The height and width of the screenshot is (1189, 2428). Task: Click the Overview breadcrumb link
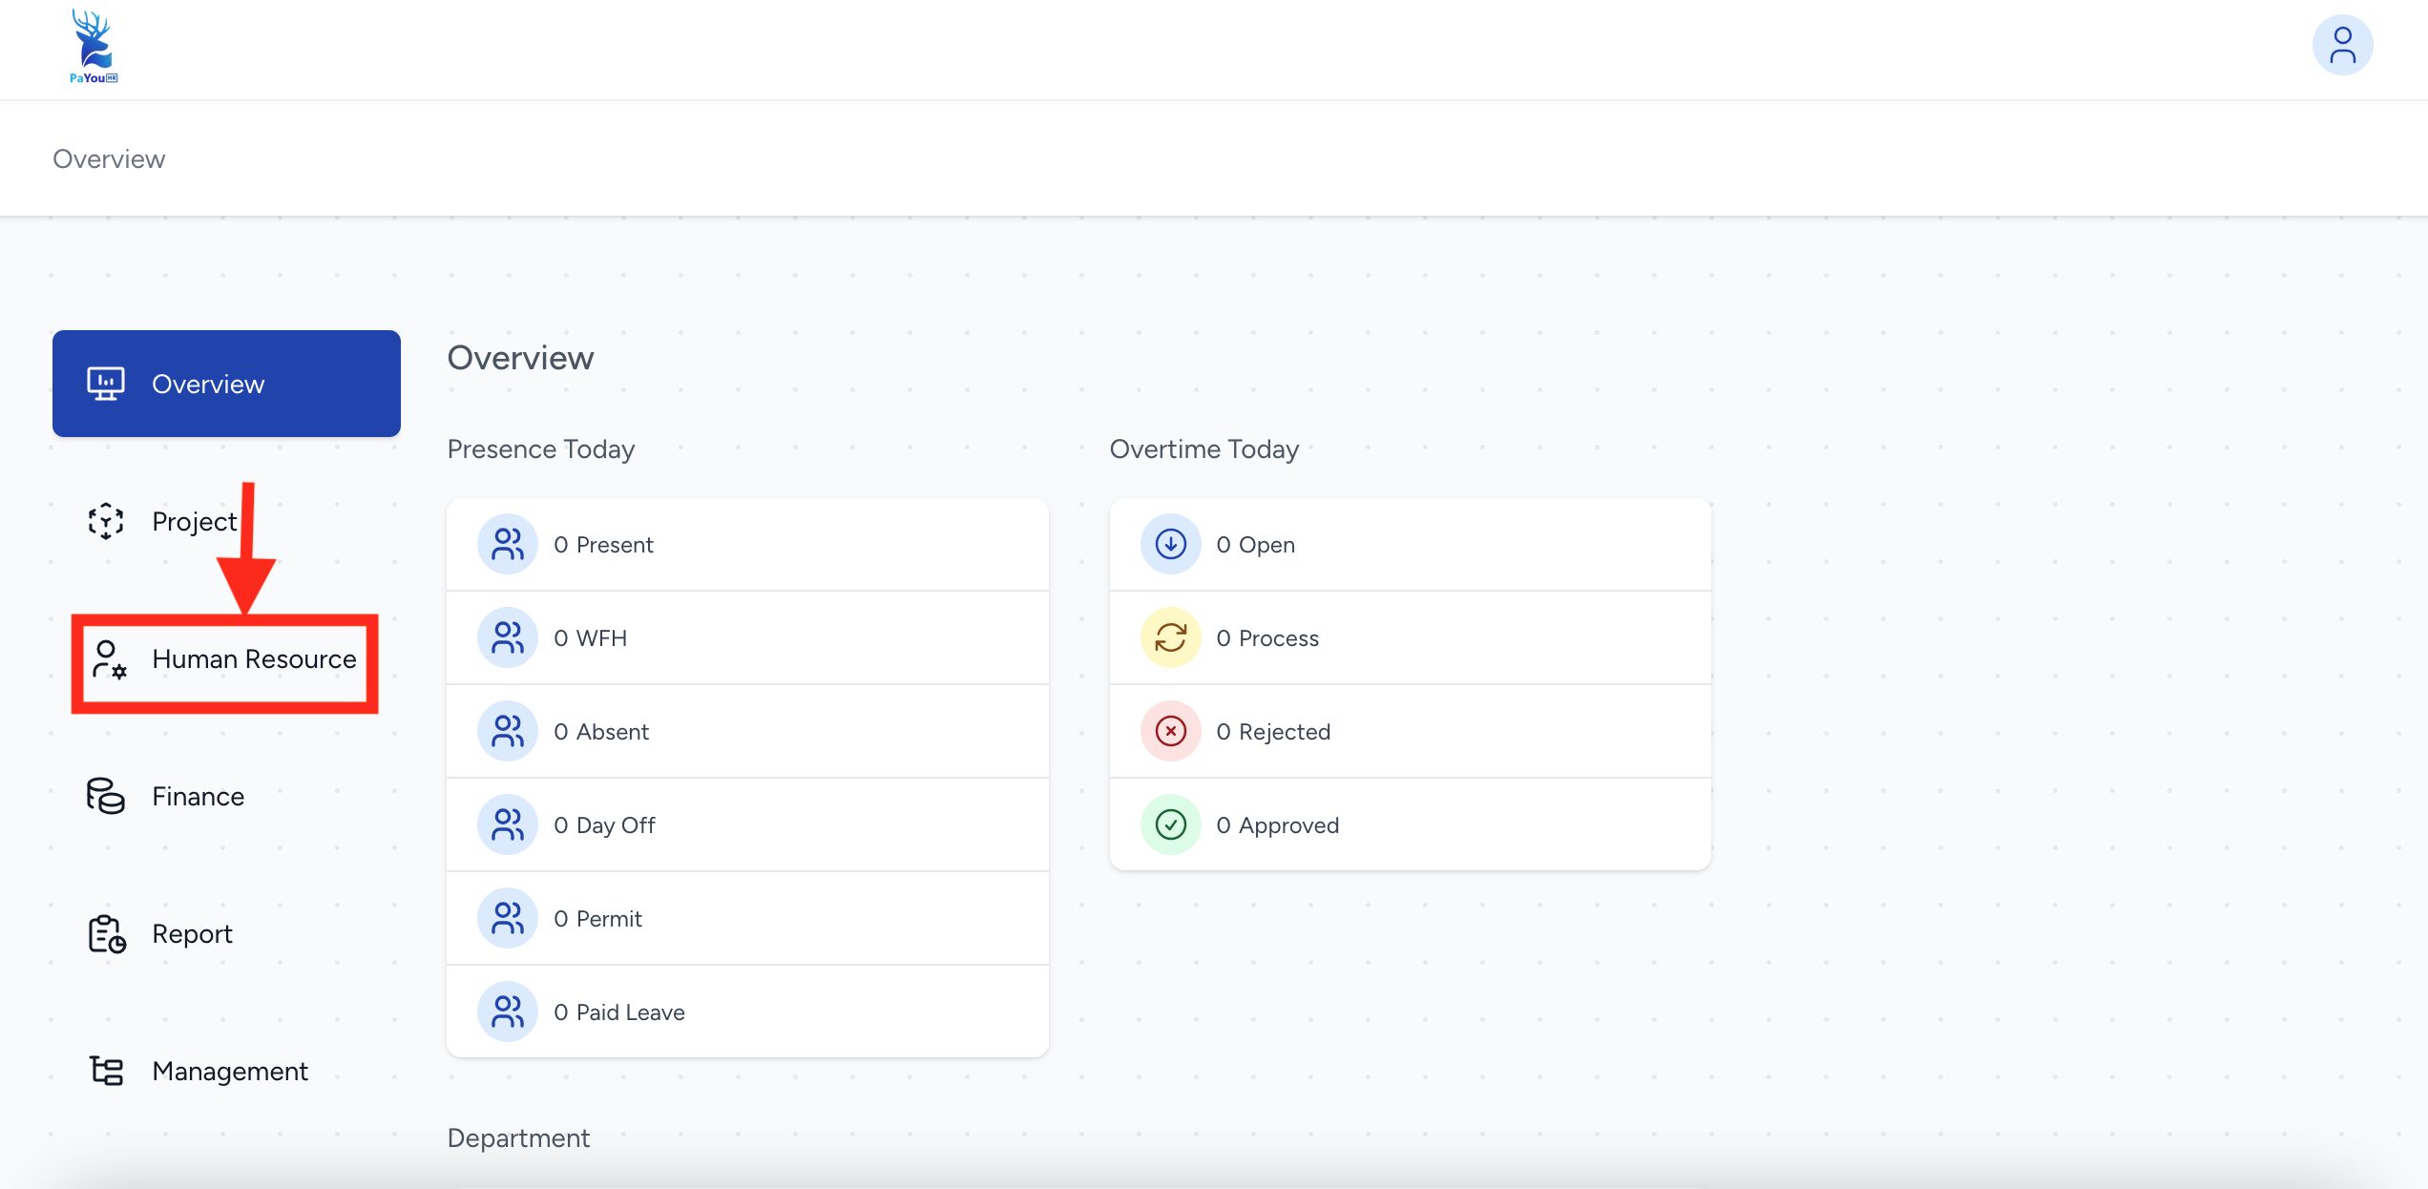pyautogui.click(x=109, y=158)
